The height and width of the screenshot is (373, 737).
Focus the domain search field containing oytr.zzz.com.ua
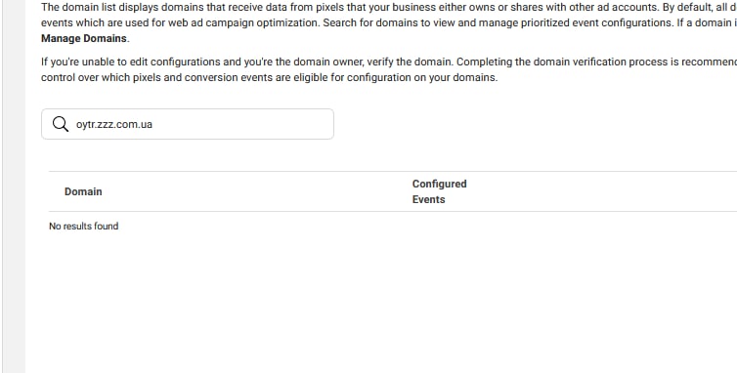pyautogui.click(x=188, y=124)
